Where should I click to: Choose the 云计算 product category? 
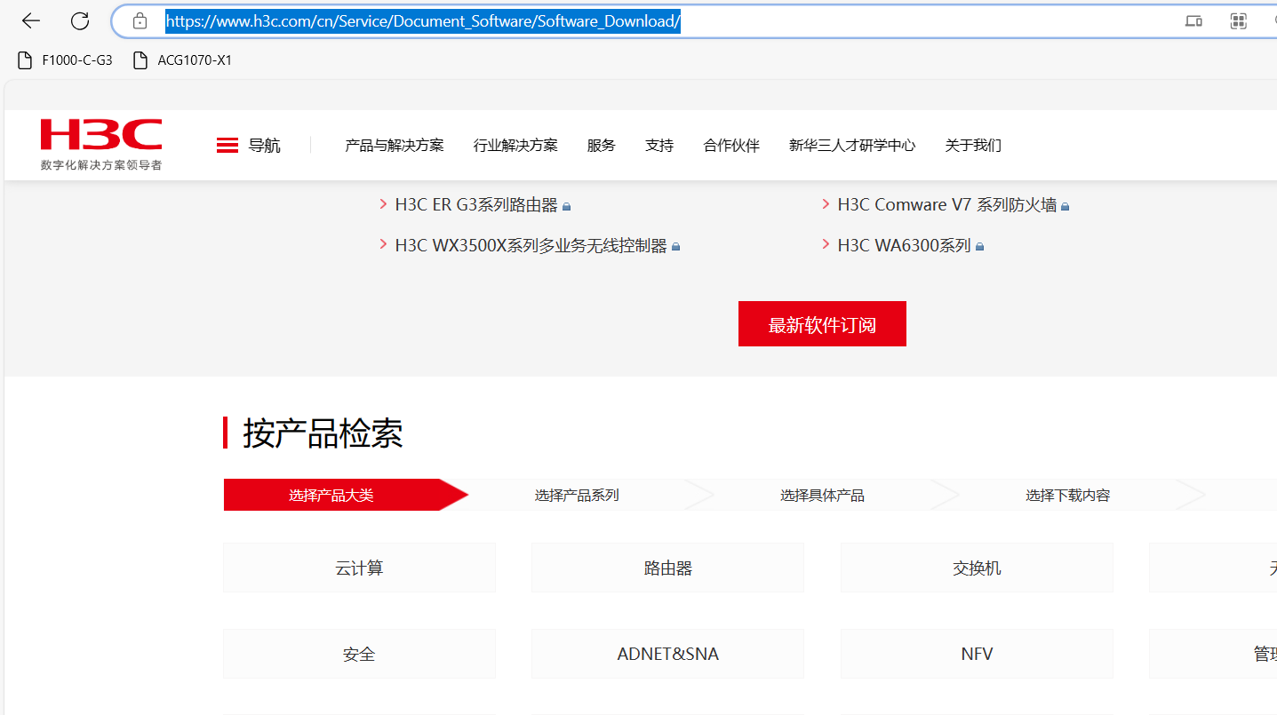tap(359, 568)
